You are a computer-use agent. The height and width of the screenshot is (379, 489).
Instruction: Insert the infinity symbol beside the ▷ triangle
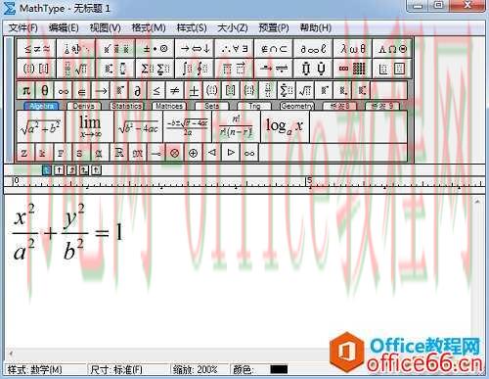249,153
